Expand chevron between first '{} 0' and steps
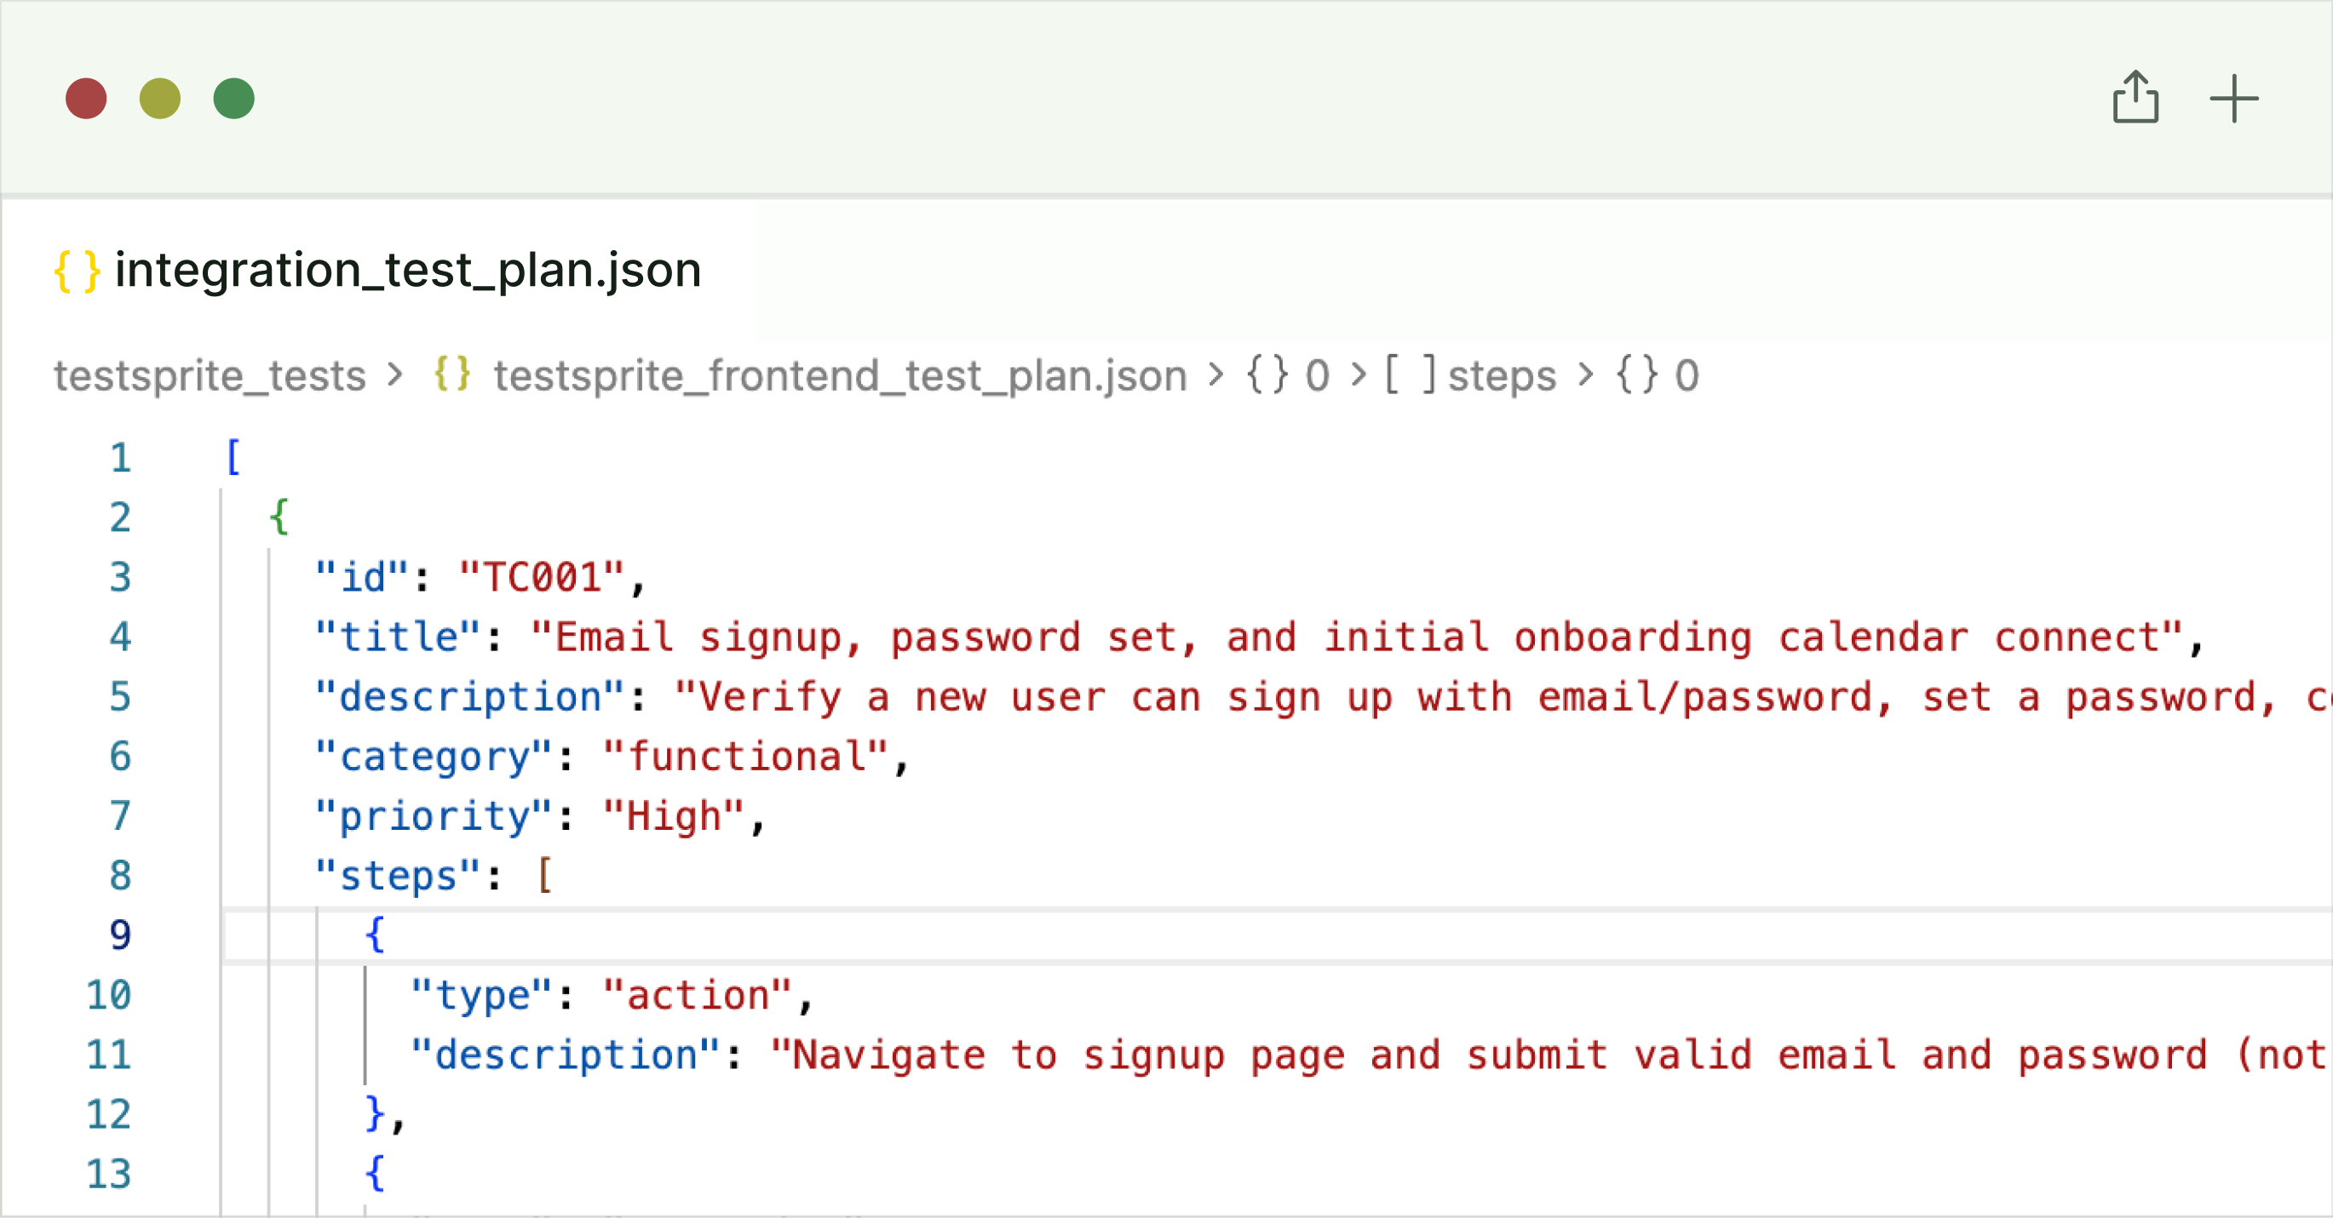2333x1218 pixels. tap(1358, 375)
